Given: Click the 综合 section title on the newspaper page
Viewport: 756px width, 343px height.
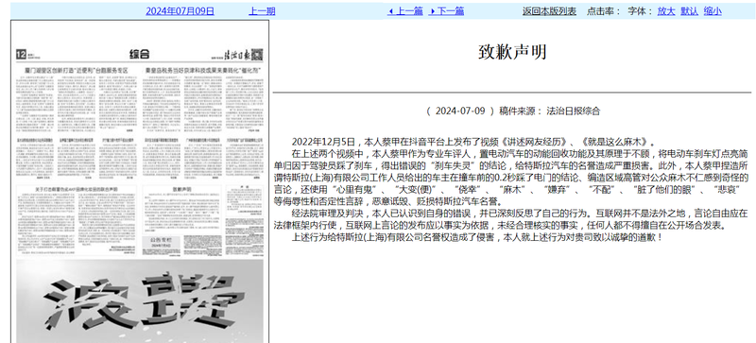Looking at the screenshot, I should click(139, 54).
